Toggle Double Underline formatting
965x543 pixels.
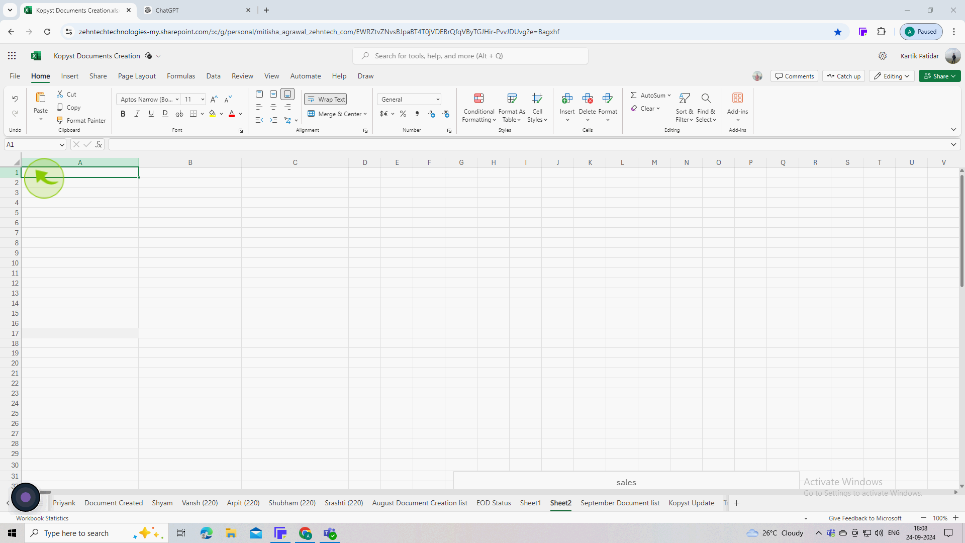click(x=165, y=114)
